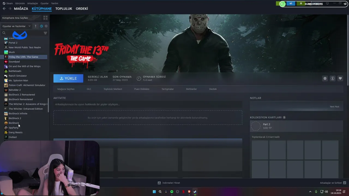Click the library list scrollbar thumb
The width and height of the screenshot is (349, 196).
(x=48, y=105)
